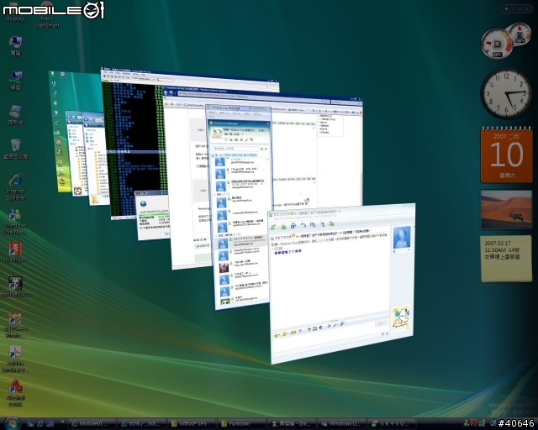This screenshot has width=538, height=430.
Task: Click the analog Clock gadget
Action: pyautogui.click(x=506, y=93)
